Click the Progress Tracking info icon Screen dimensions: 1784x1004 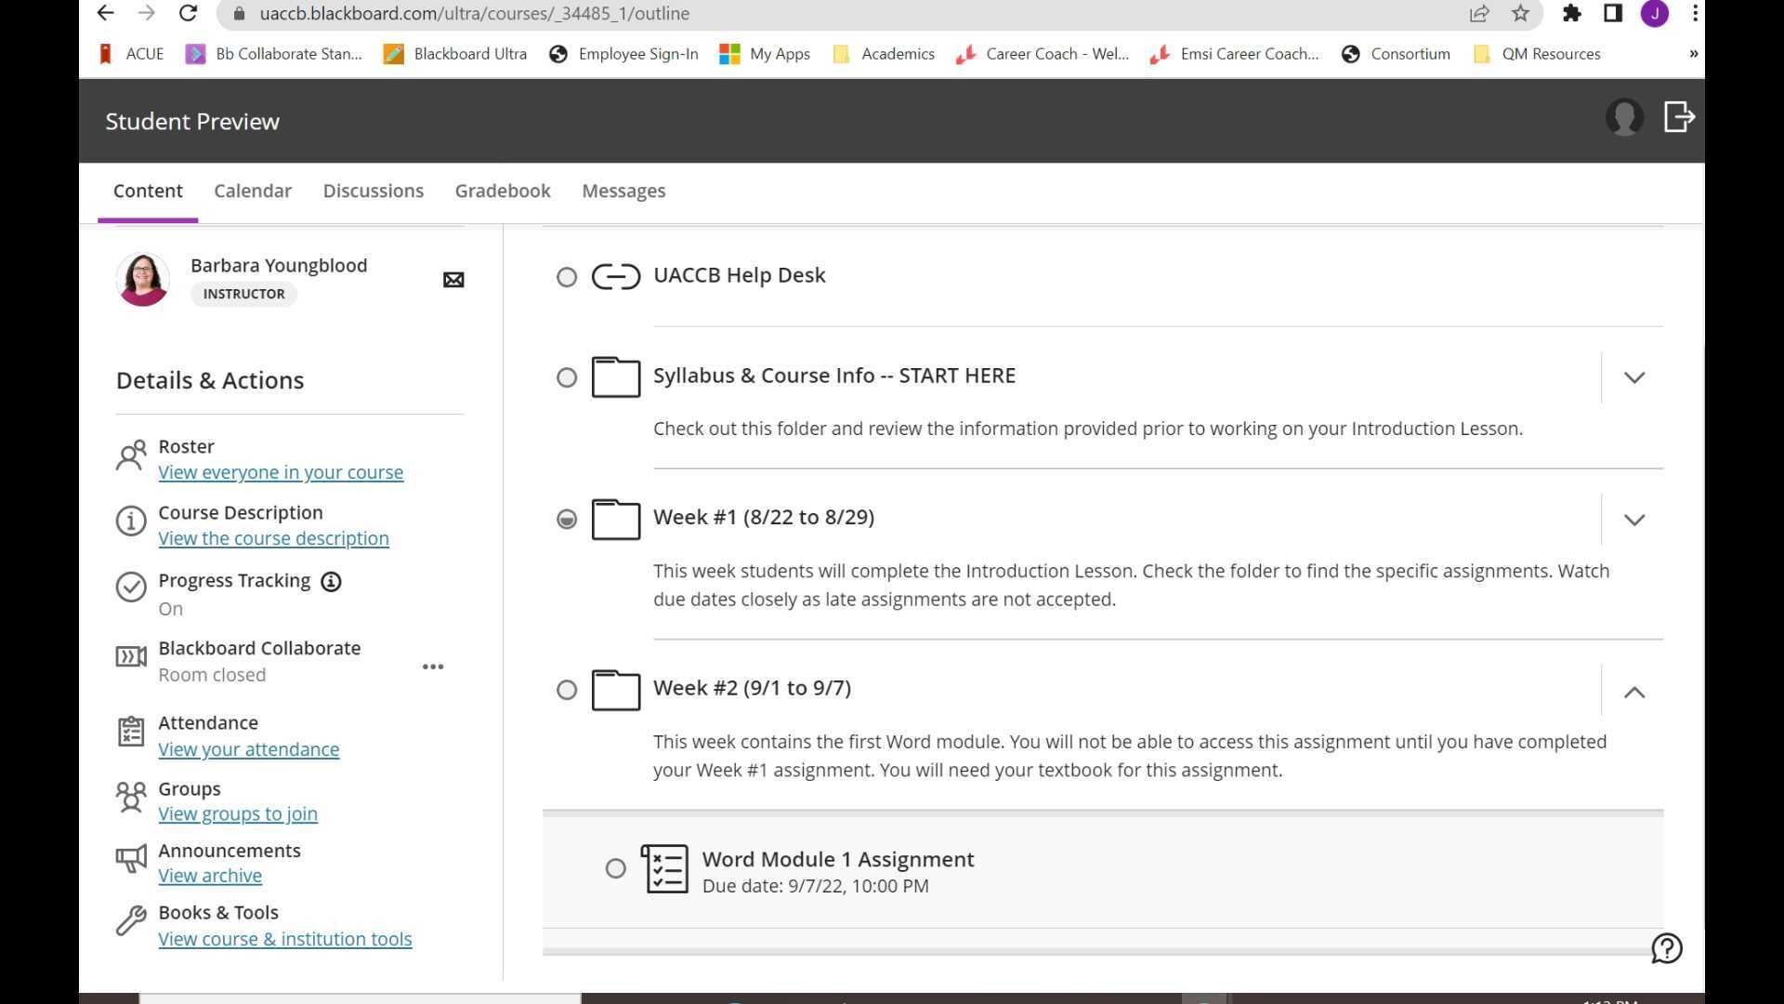click(x=331, y=581)
